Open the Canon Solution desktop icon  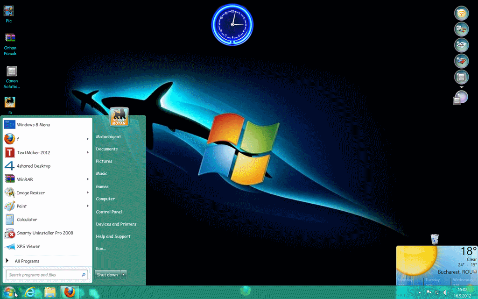pyautogui.click(x=12, y=78)
